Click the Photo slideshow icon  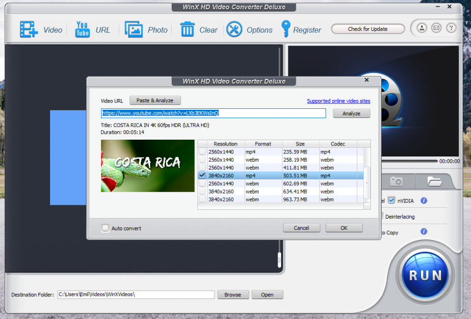133,29
